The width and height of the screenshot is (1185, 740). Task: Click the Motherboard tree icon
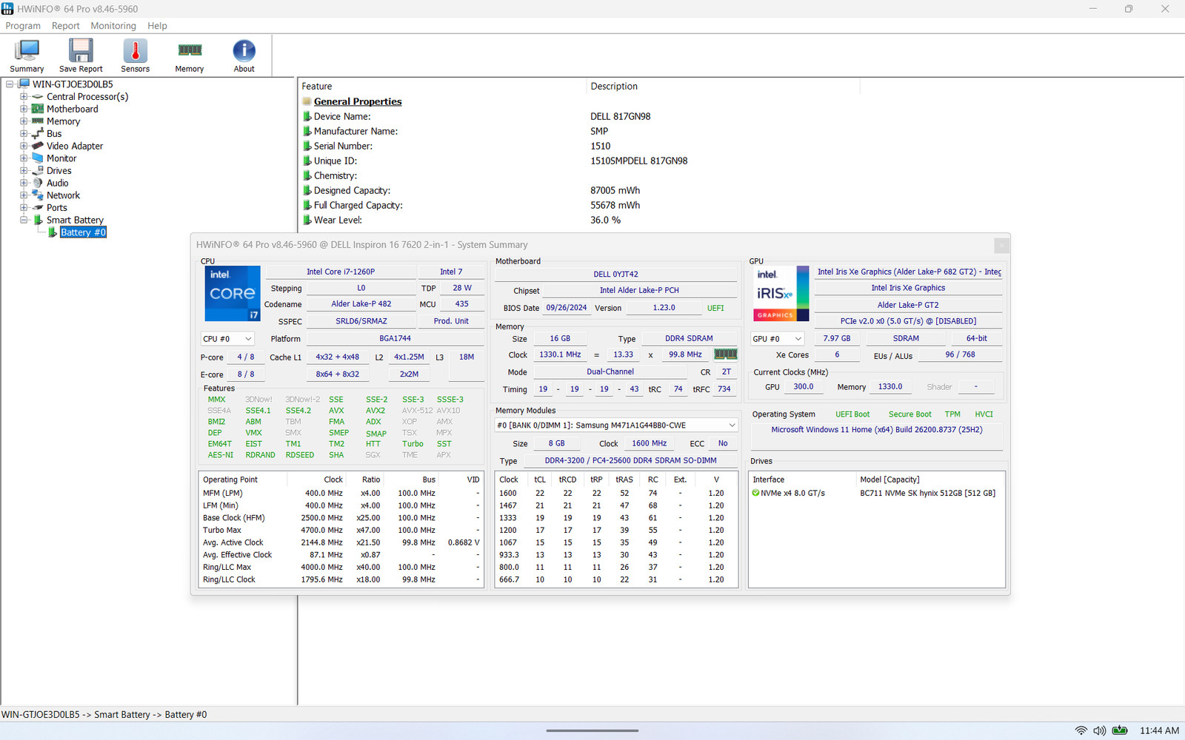38,109
